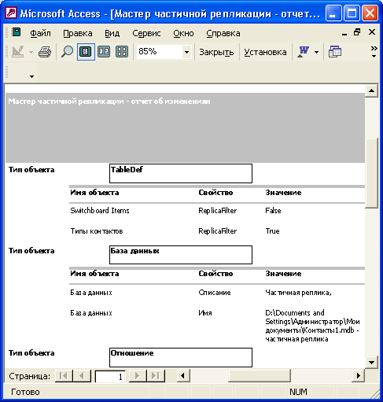
Task: Click the Print icon in toolbar
Action: [x=45, y=52]
